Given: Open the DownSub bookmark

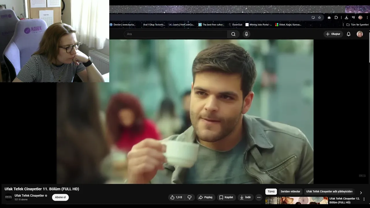Looking at the screenshot, I should click(x=235, y=25).
